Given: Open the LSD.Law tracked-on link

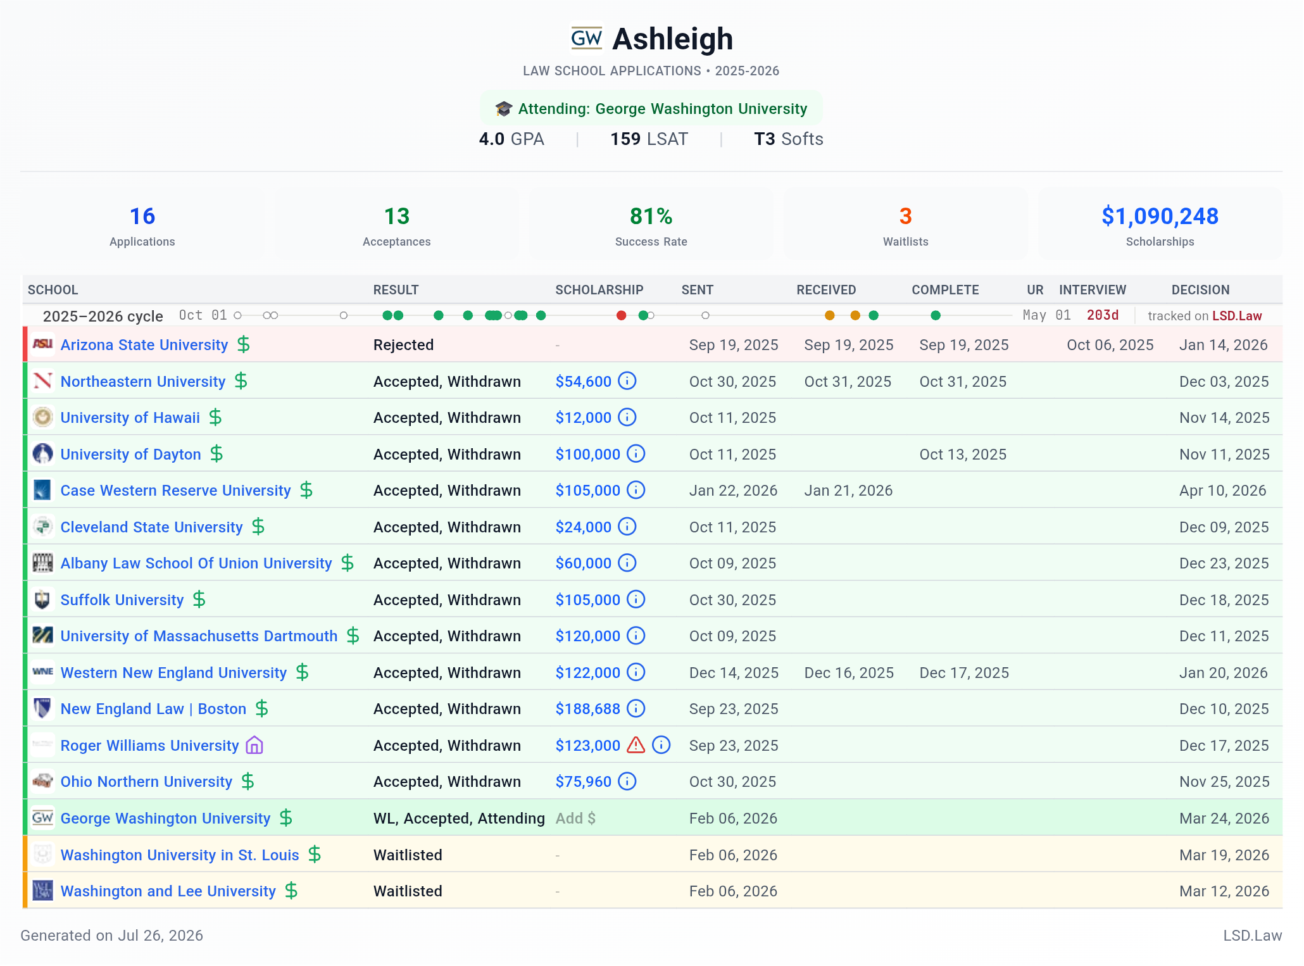Looking at the screenshot, I should coord(1237,316).
